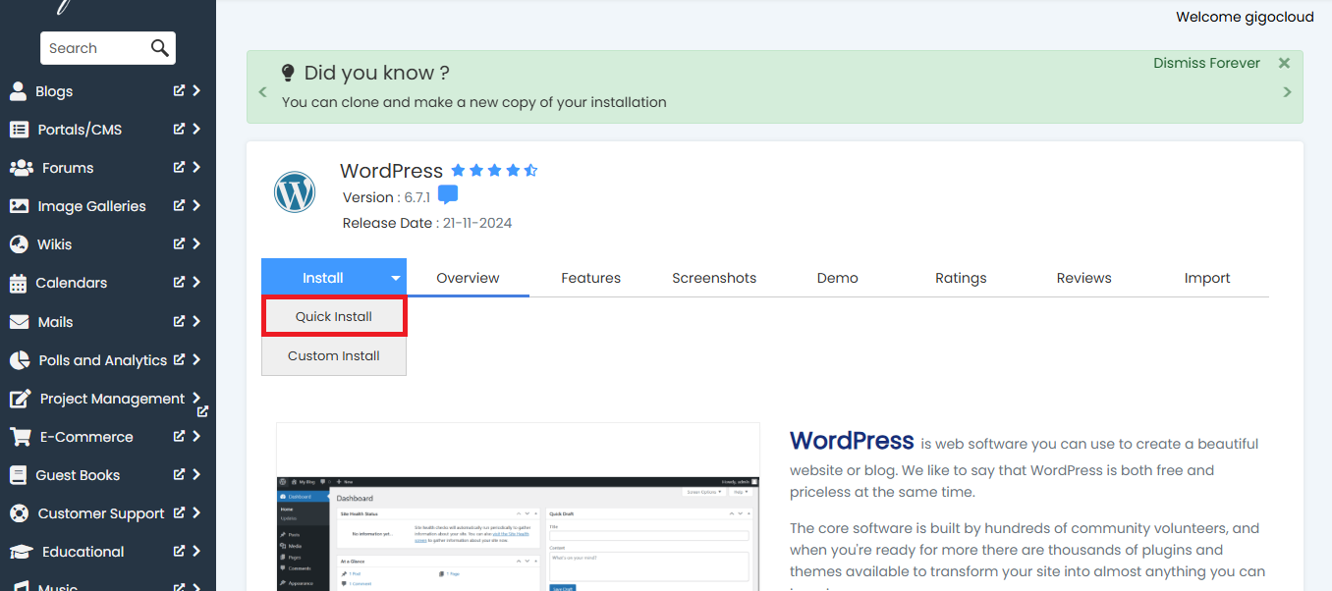This screenshot has width=1332, height=591.
Task: Switch to the Overview tab
Action: 468,278
